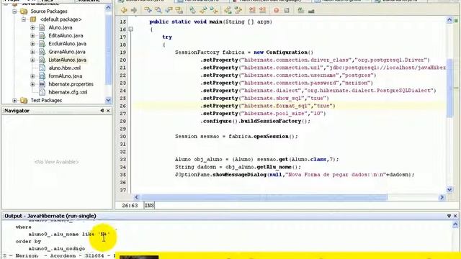Image resolution: width=461 pixels, height=259 pixels.
Task: Expand the ExcluirAluno.java node
Action: [x=32, y=44]
